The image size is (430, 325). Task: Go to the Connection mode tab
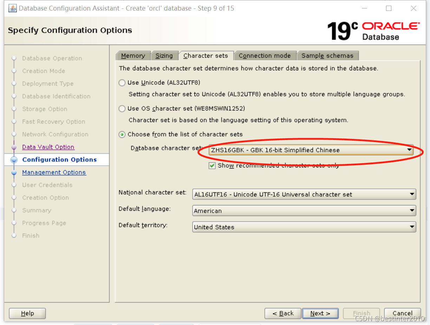[x=265, y=56]
